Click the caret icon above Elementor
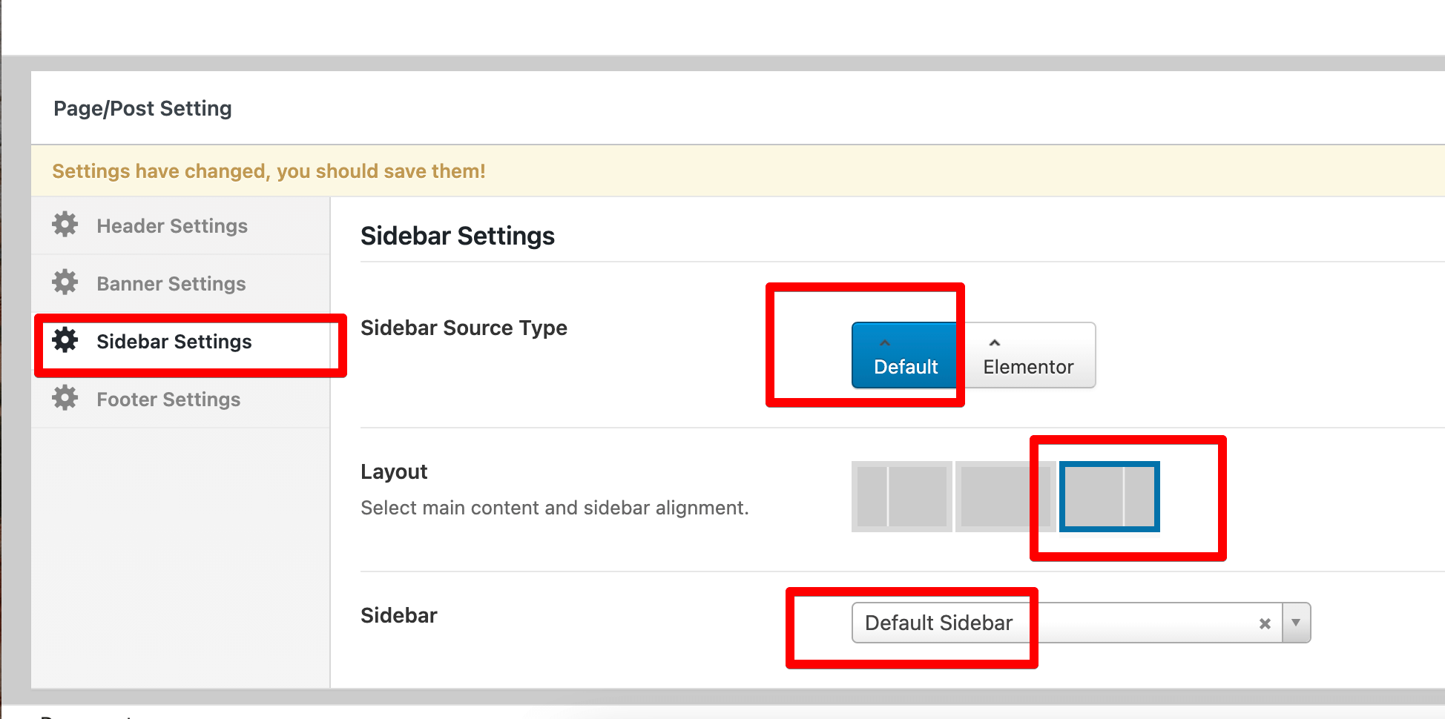This screenshot has width=1445, height=719. click(x=995, y=343)
